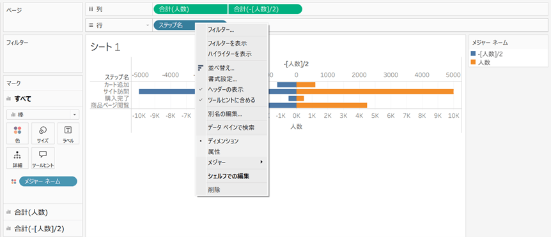The image size is (551, 237).
Task: Open the Size mark card
Action: [x=43, y=133]
